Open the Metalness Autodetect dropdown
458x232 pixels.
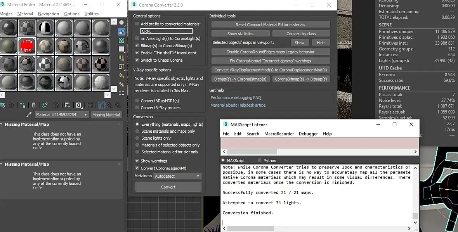(x=177, y=176)
